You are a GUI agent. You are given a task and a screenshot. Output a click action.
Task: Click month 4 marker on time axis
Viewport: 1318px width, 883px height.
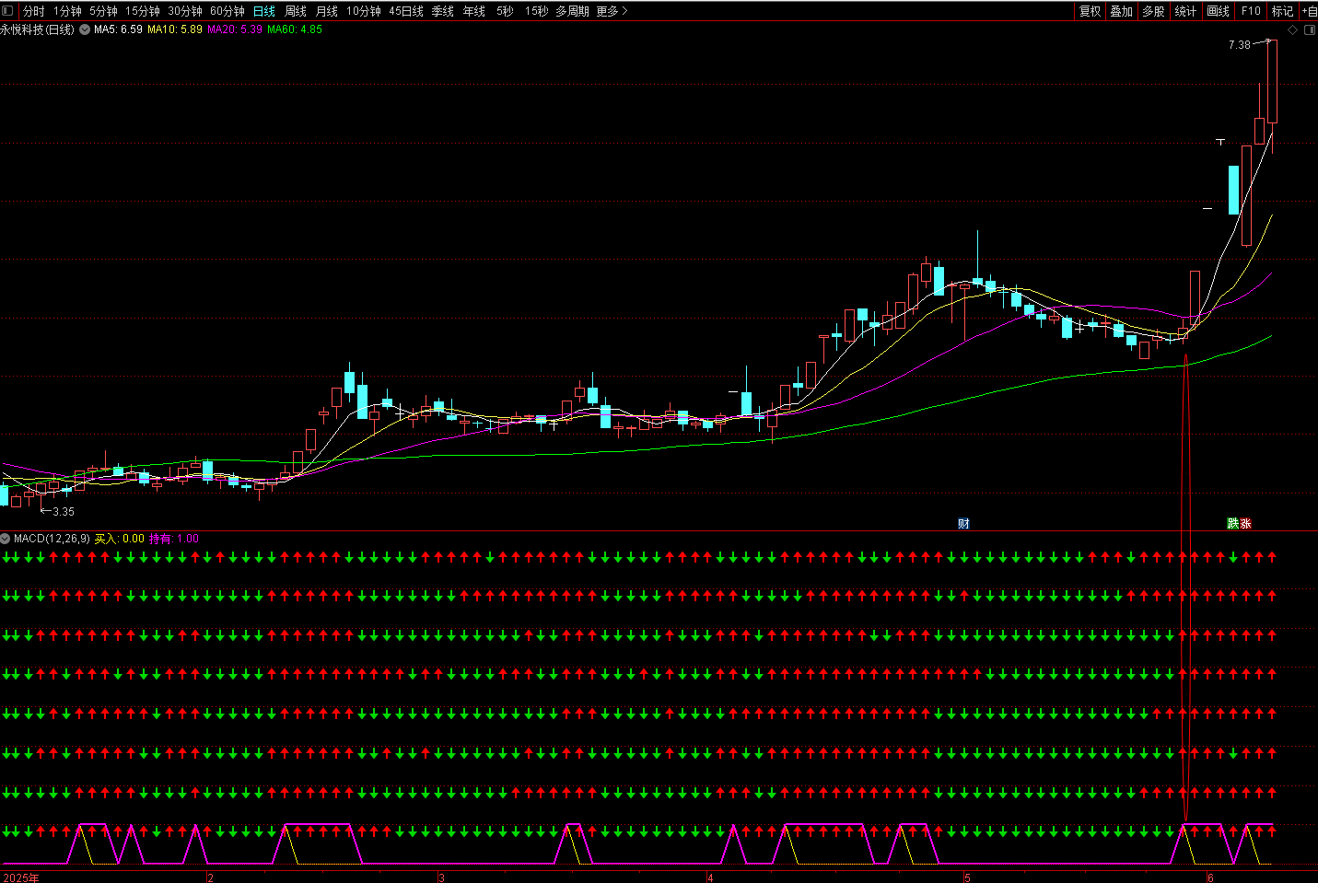pos(710,877)
